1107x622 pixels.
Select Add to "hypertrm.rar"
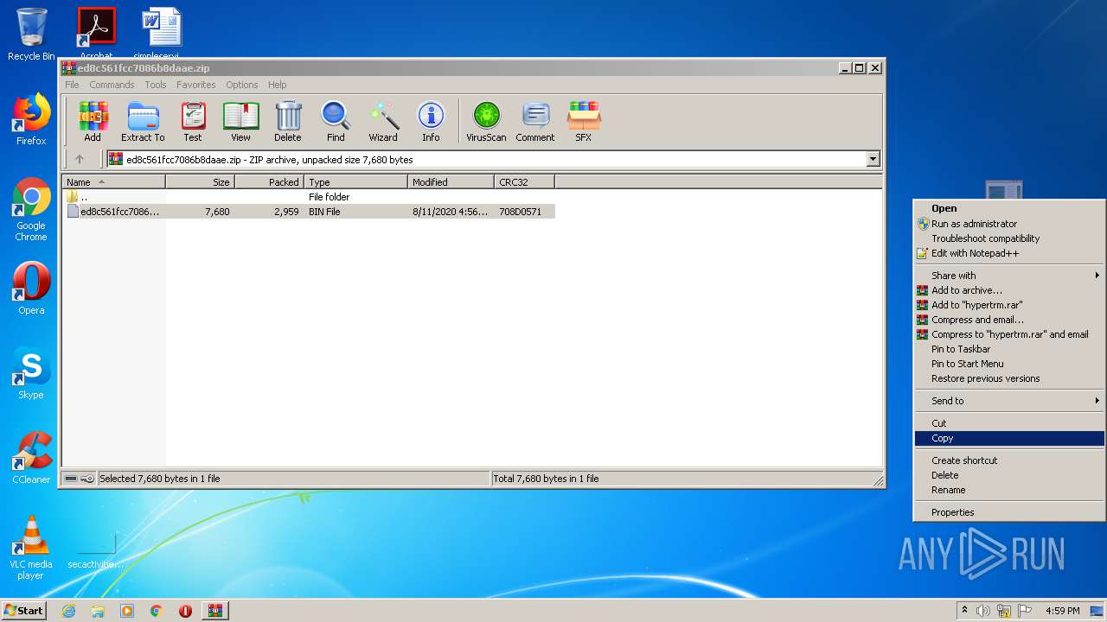point(1009,305)
